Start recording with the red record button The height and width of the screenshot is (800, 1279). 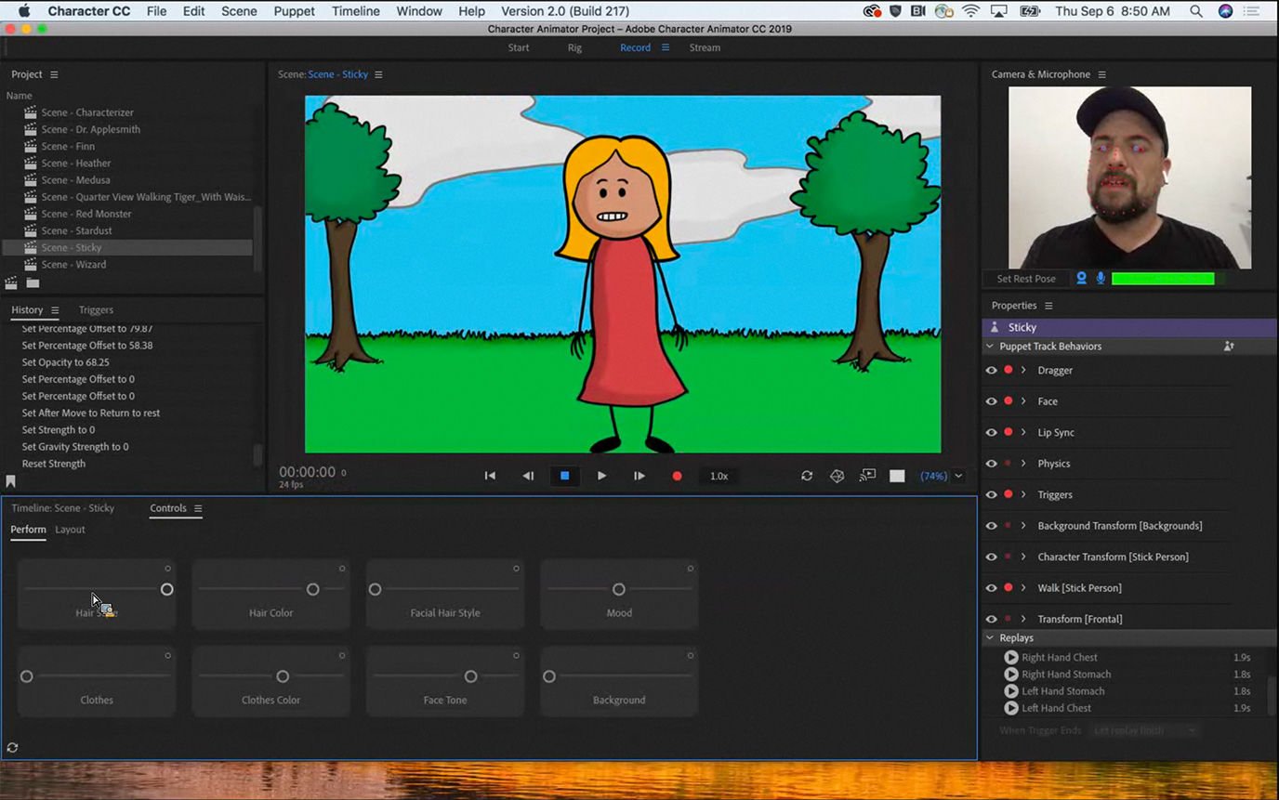(677, 476)
